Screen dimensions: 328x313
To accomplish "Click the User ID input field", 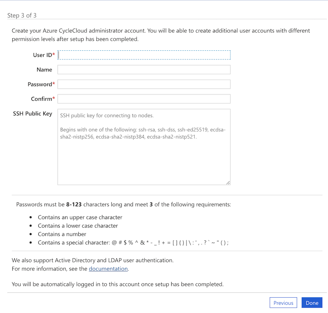I will point(144,55).
